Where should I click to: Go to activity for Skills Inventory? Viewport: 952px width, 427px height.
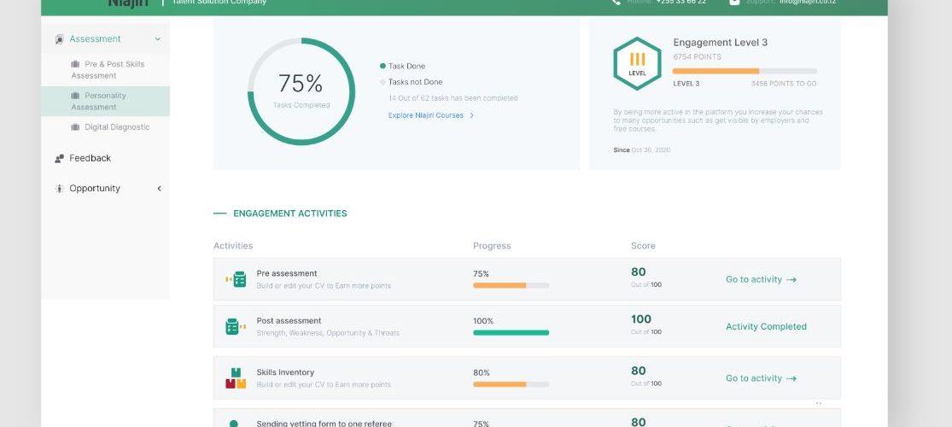pyautogui.click(x=761, y=378)
